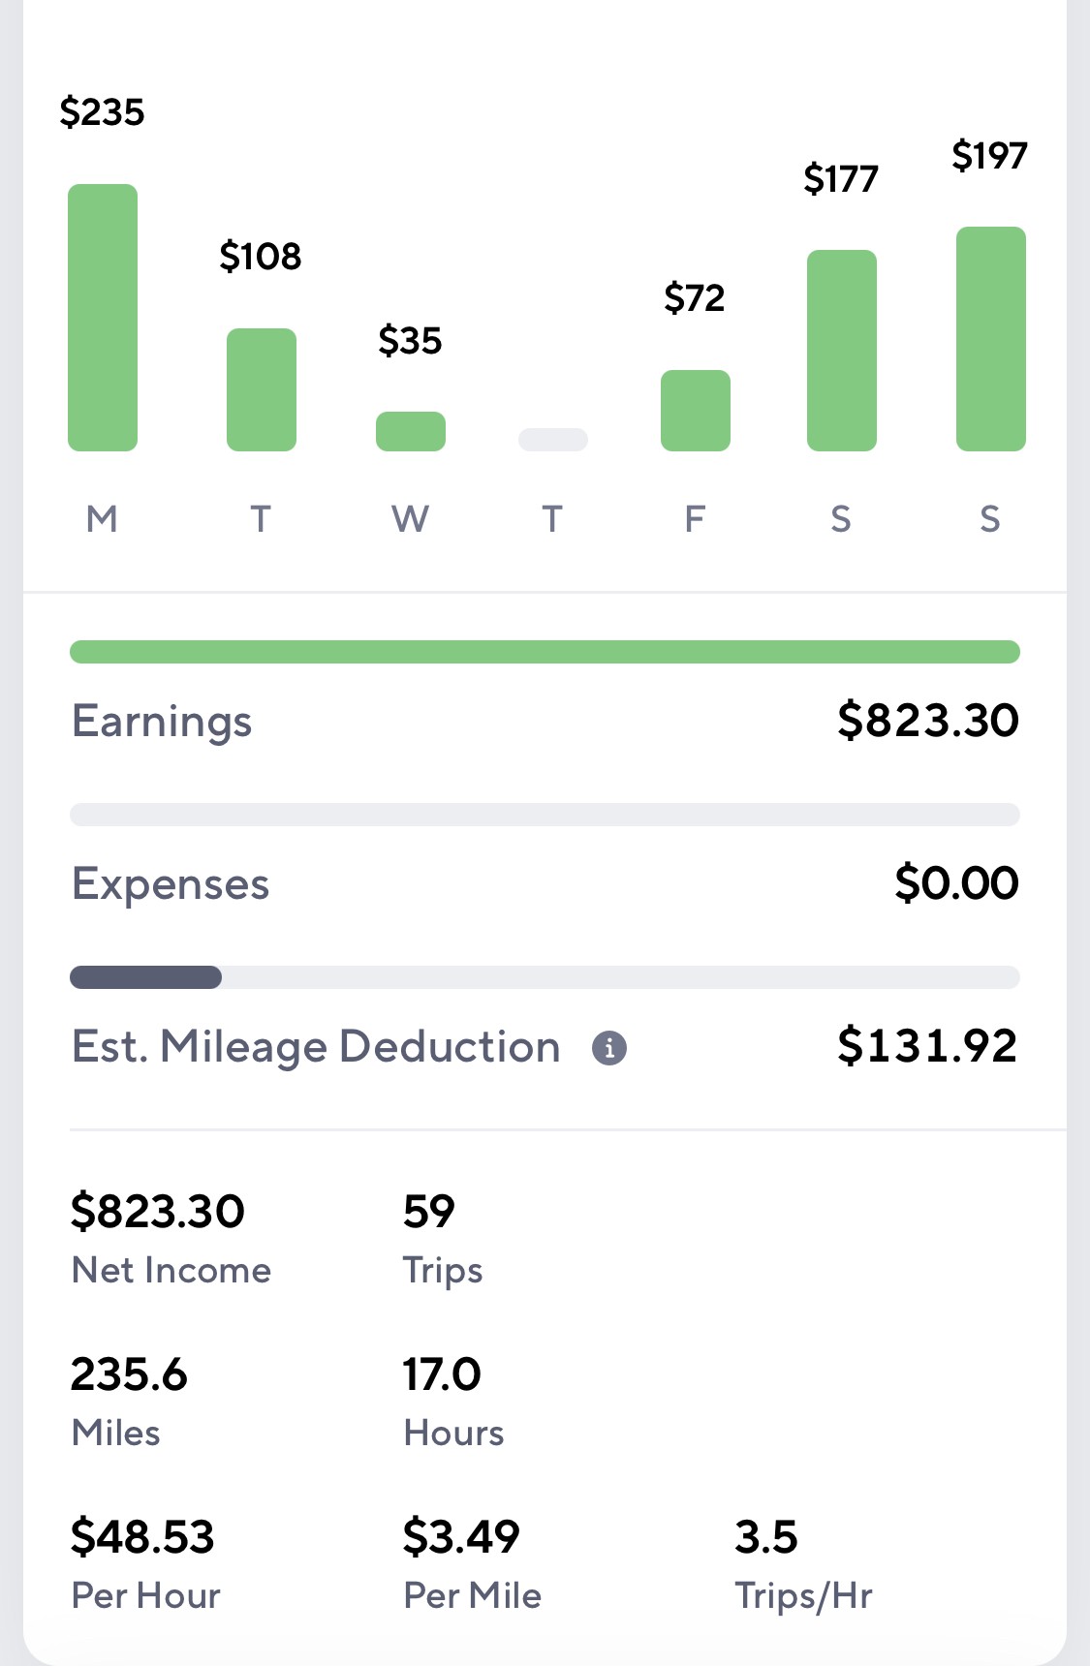Tap the Net Income stat

click(171, 1239)
